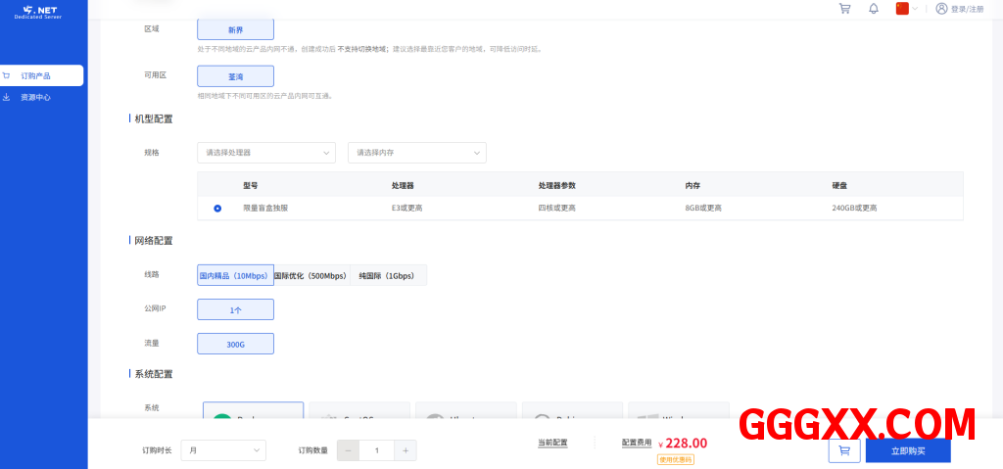
Task: Choose 国内精品 (10Mbps) line option
Action: 234,276
